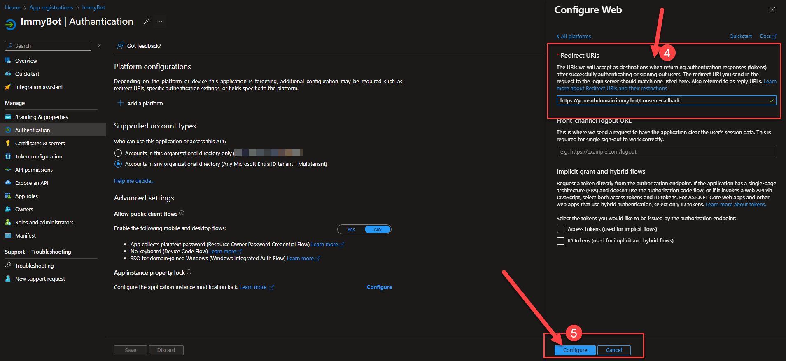Click the Save button
The width and height of the screenshot is (786, 361).
[131, 350]
